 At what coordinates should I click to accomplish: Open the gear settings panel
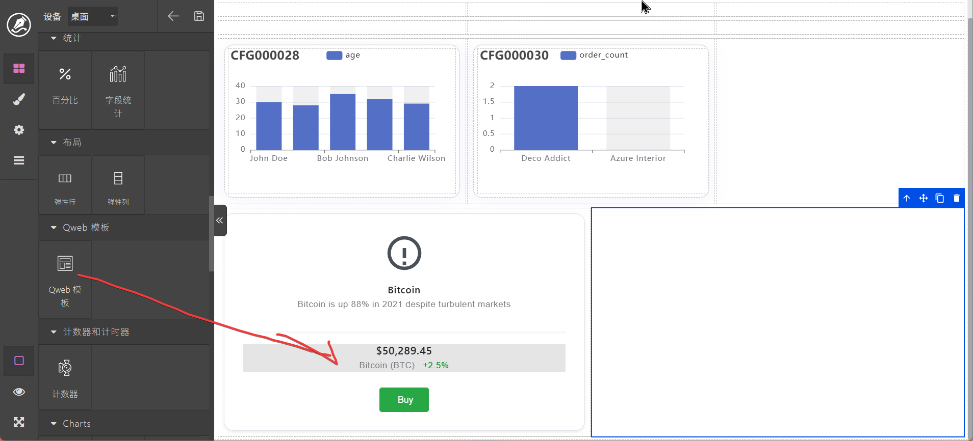pyautogui.click(x=19, y=130)
